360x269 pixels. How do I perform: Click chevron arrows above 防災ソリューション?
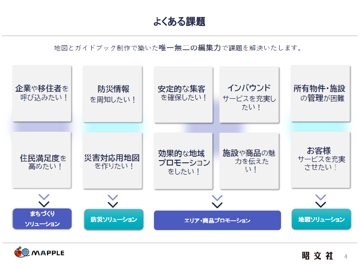[x=113, y=201]
